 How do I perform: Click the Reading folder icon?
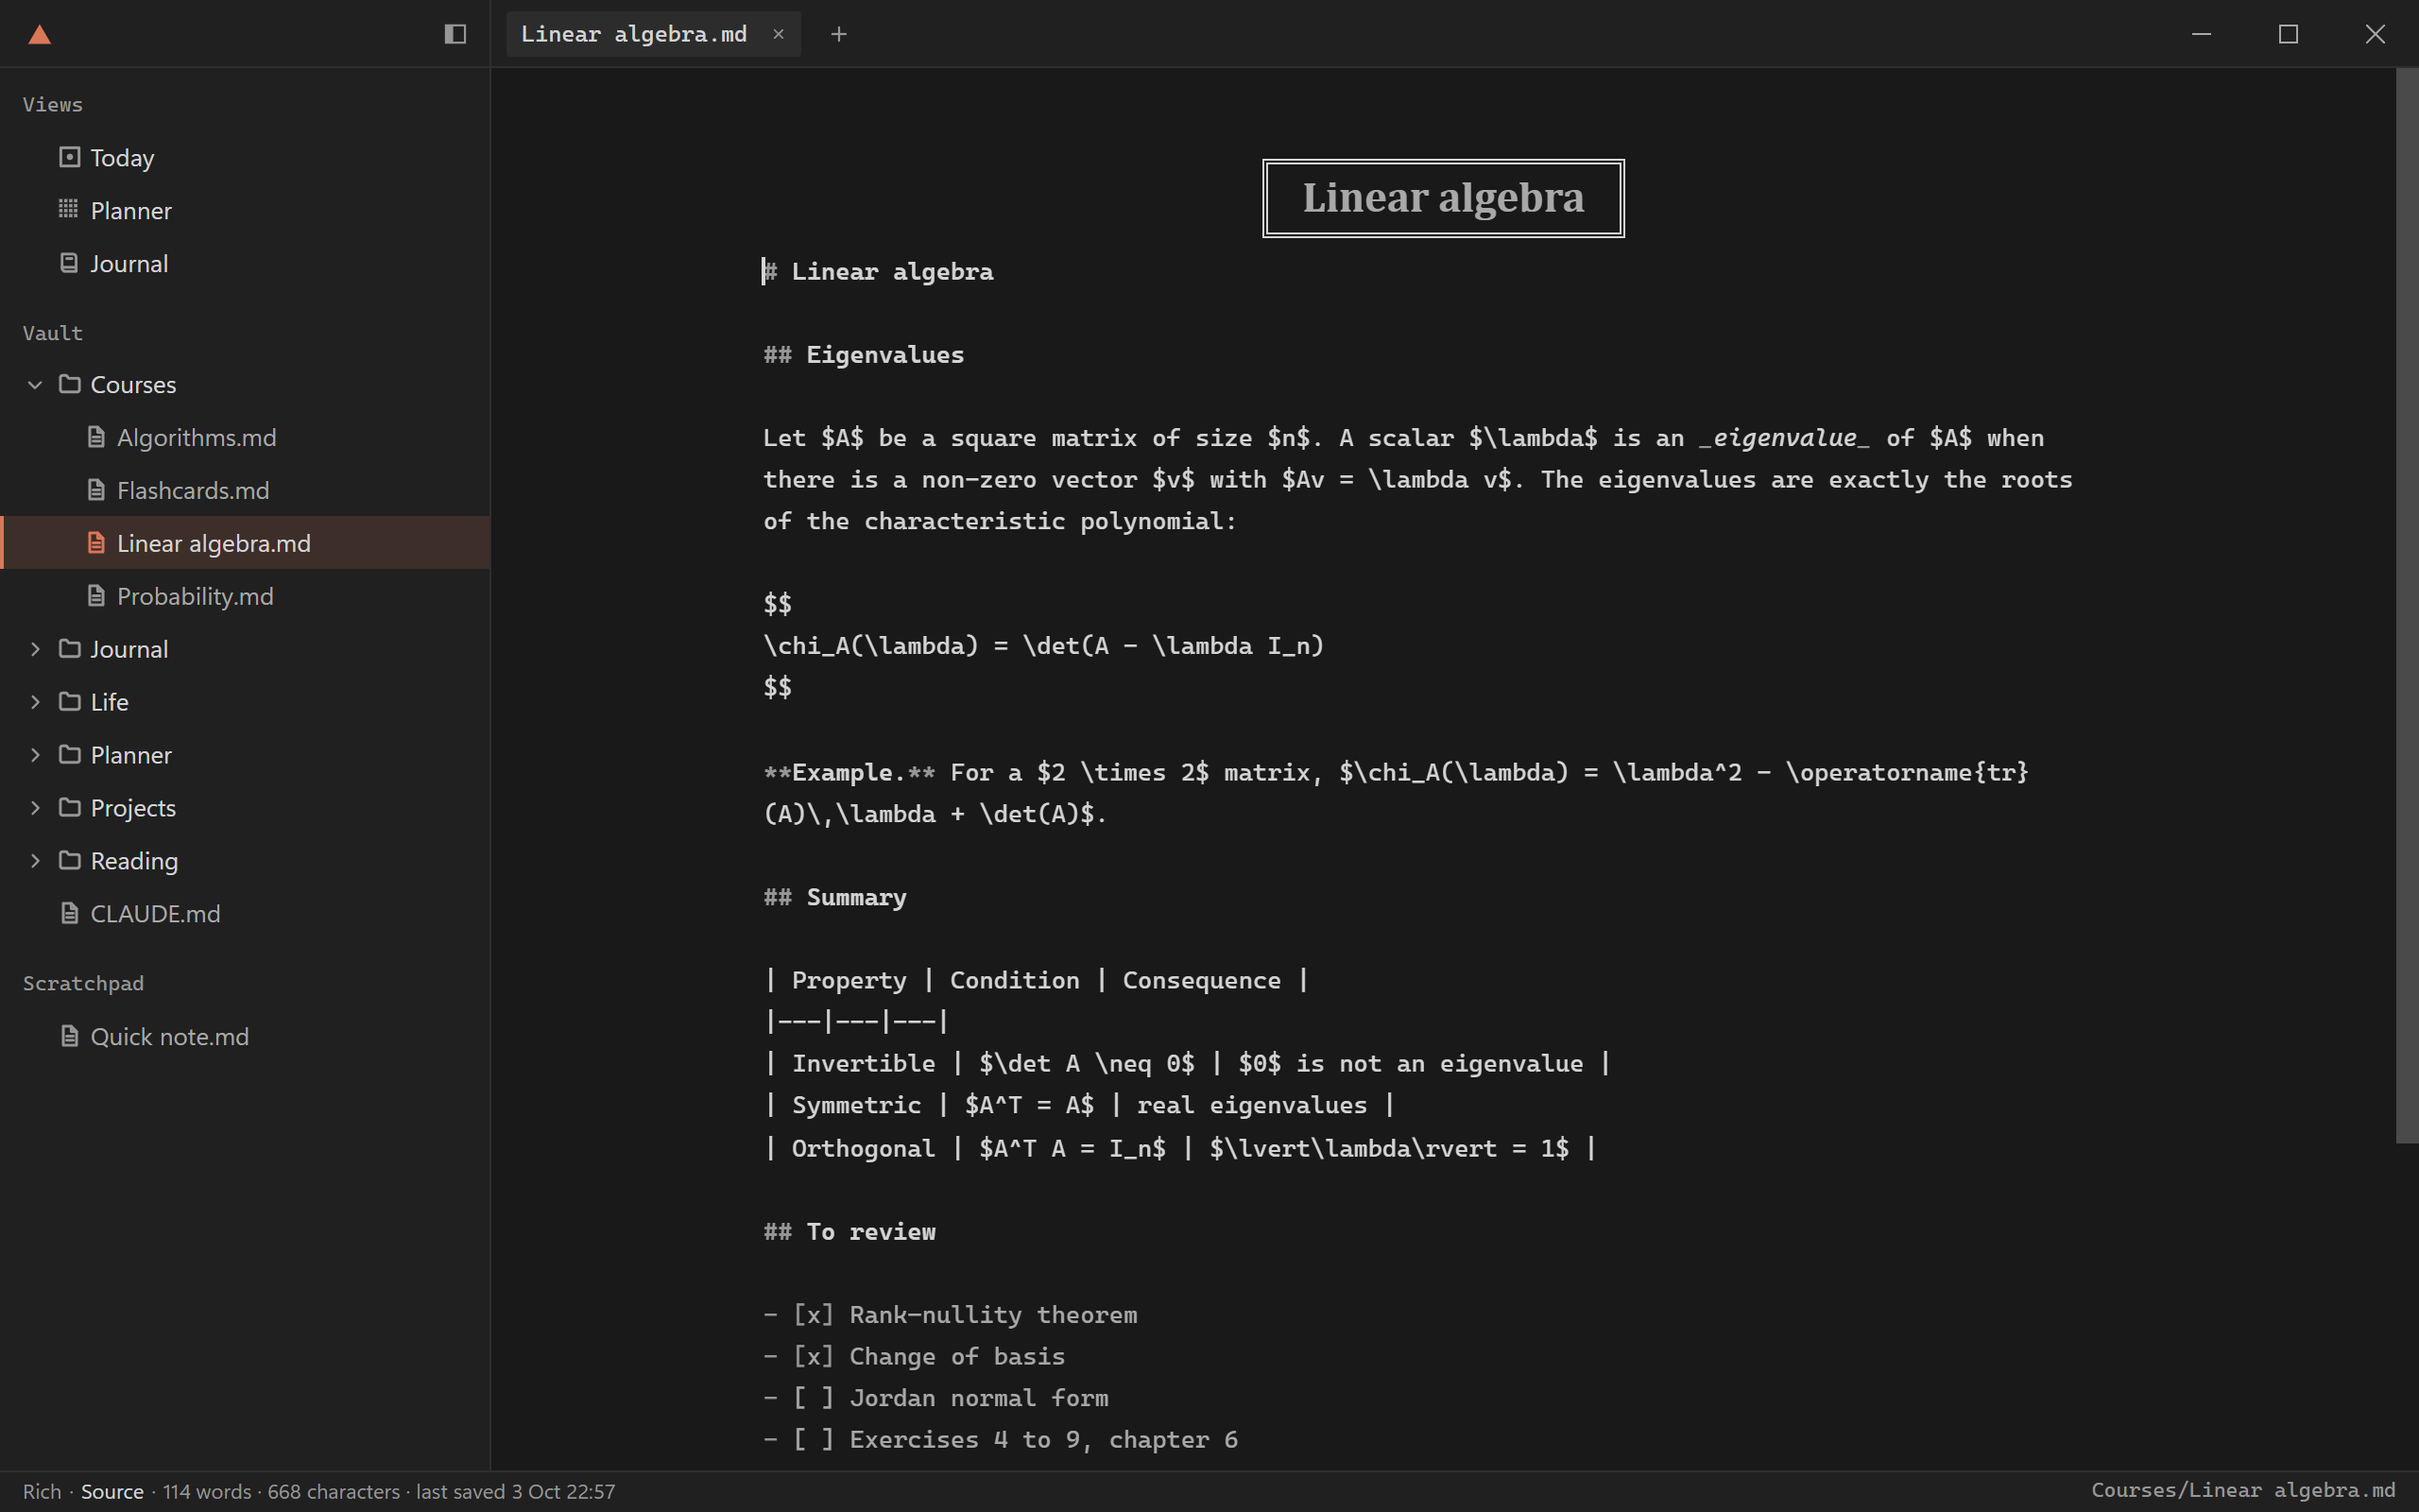[69, 861]
